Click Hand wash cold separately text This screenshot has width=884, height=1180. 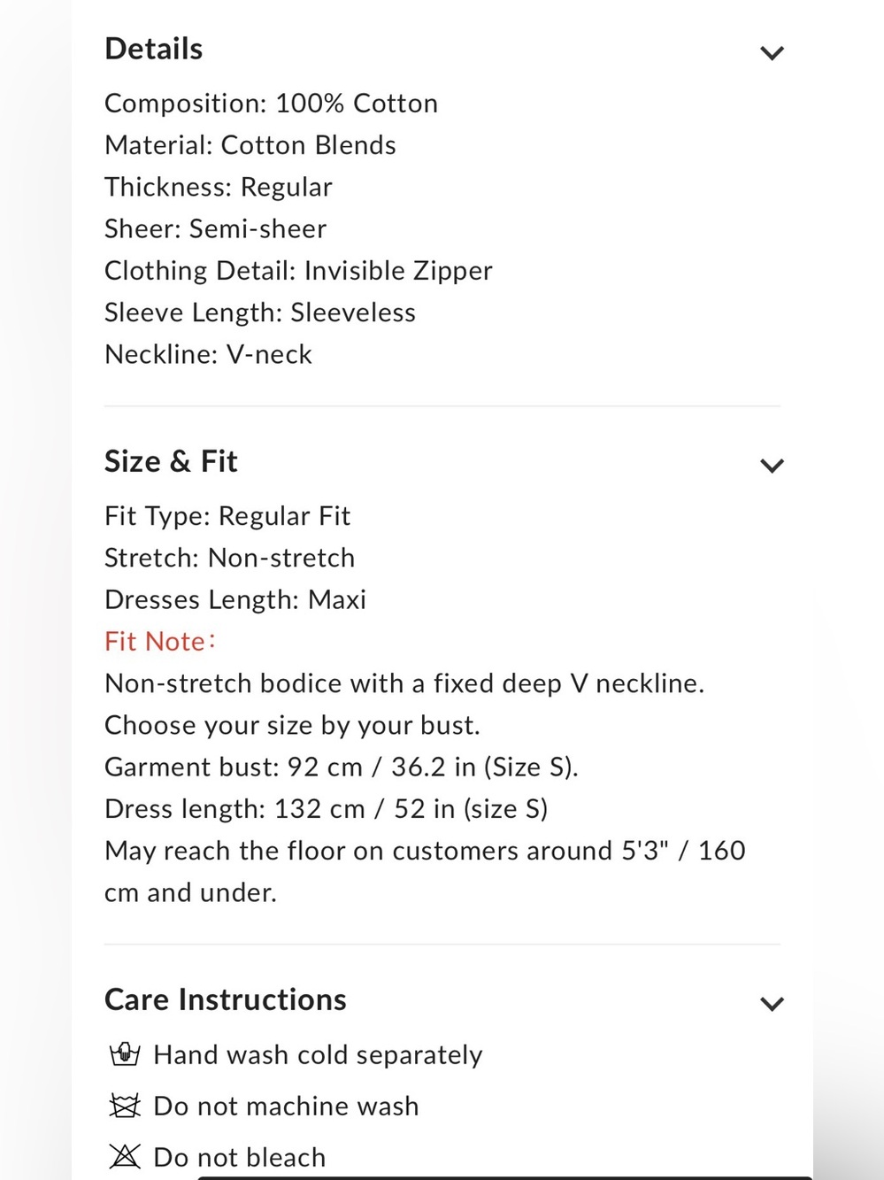click(x=318, y=1055)
